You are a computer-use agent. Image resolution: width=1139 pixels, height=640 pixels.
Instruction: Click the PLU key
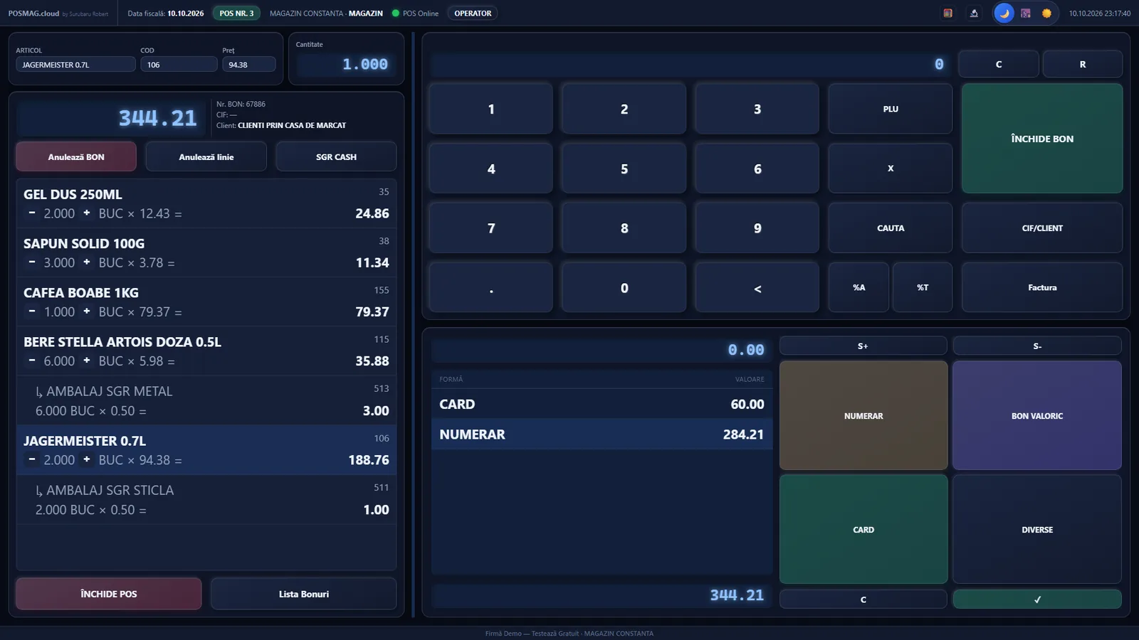click(x=891, y=109)
